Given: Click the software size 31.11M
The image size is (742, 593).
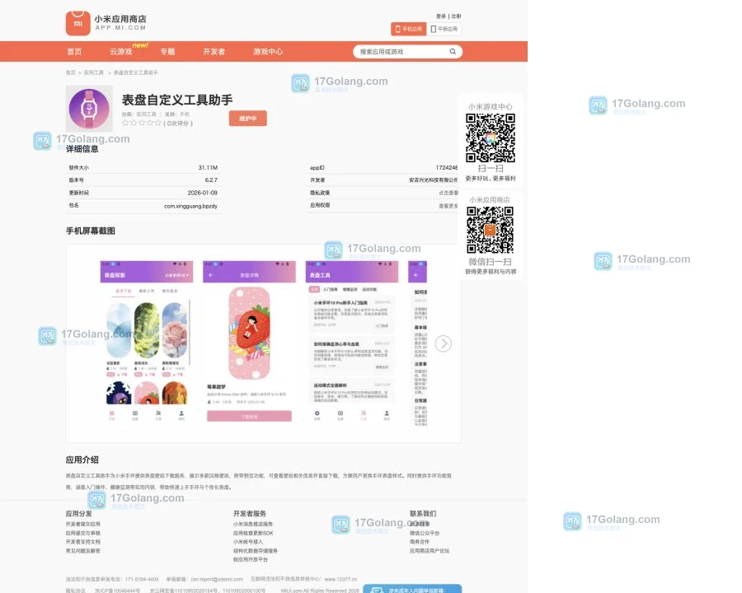Looking at the screenshot, I should [x=208, y=168].
